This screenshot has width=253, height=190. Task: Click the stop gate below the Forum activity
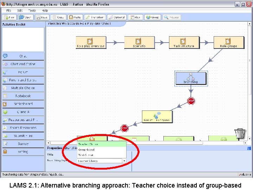(x=124, y=128)
